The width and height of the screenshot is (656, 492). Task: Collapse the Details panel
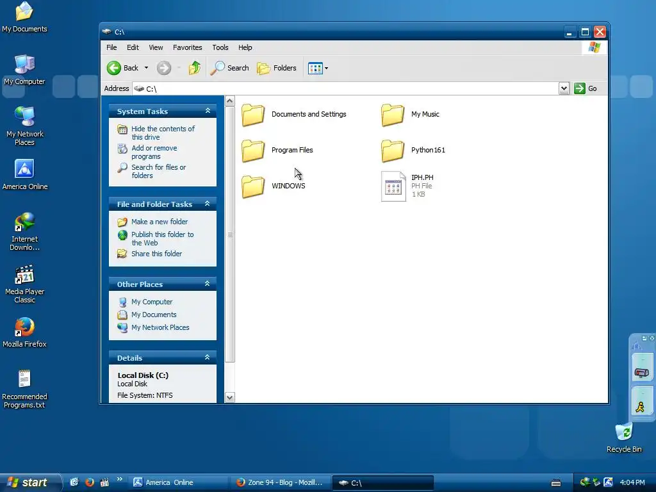(x=207, y=357)
